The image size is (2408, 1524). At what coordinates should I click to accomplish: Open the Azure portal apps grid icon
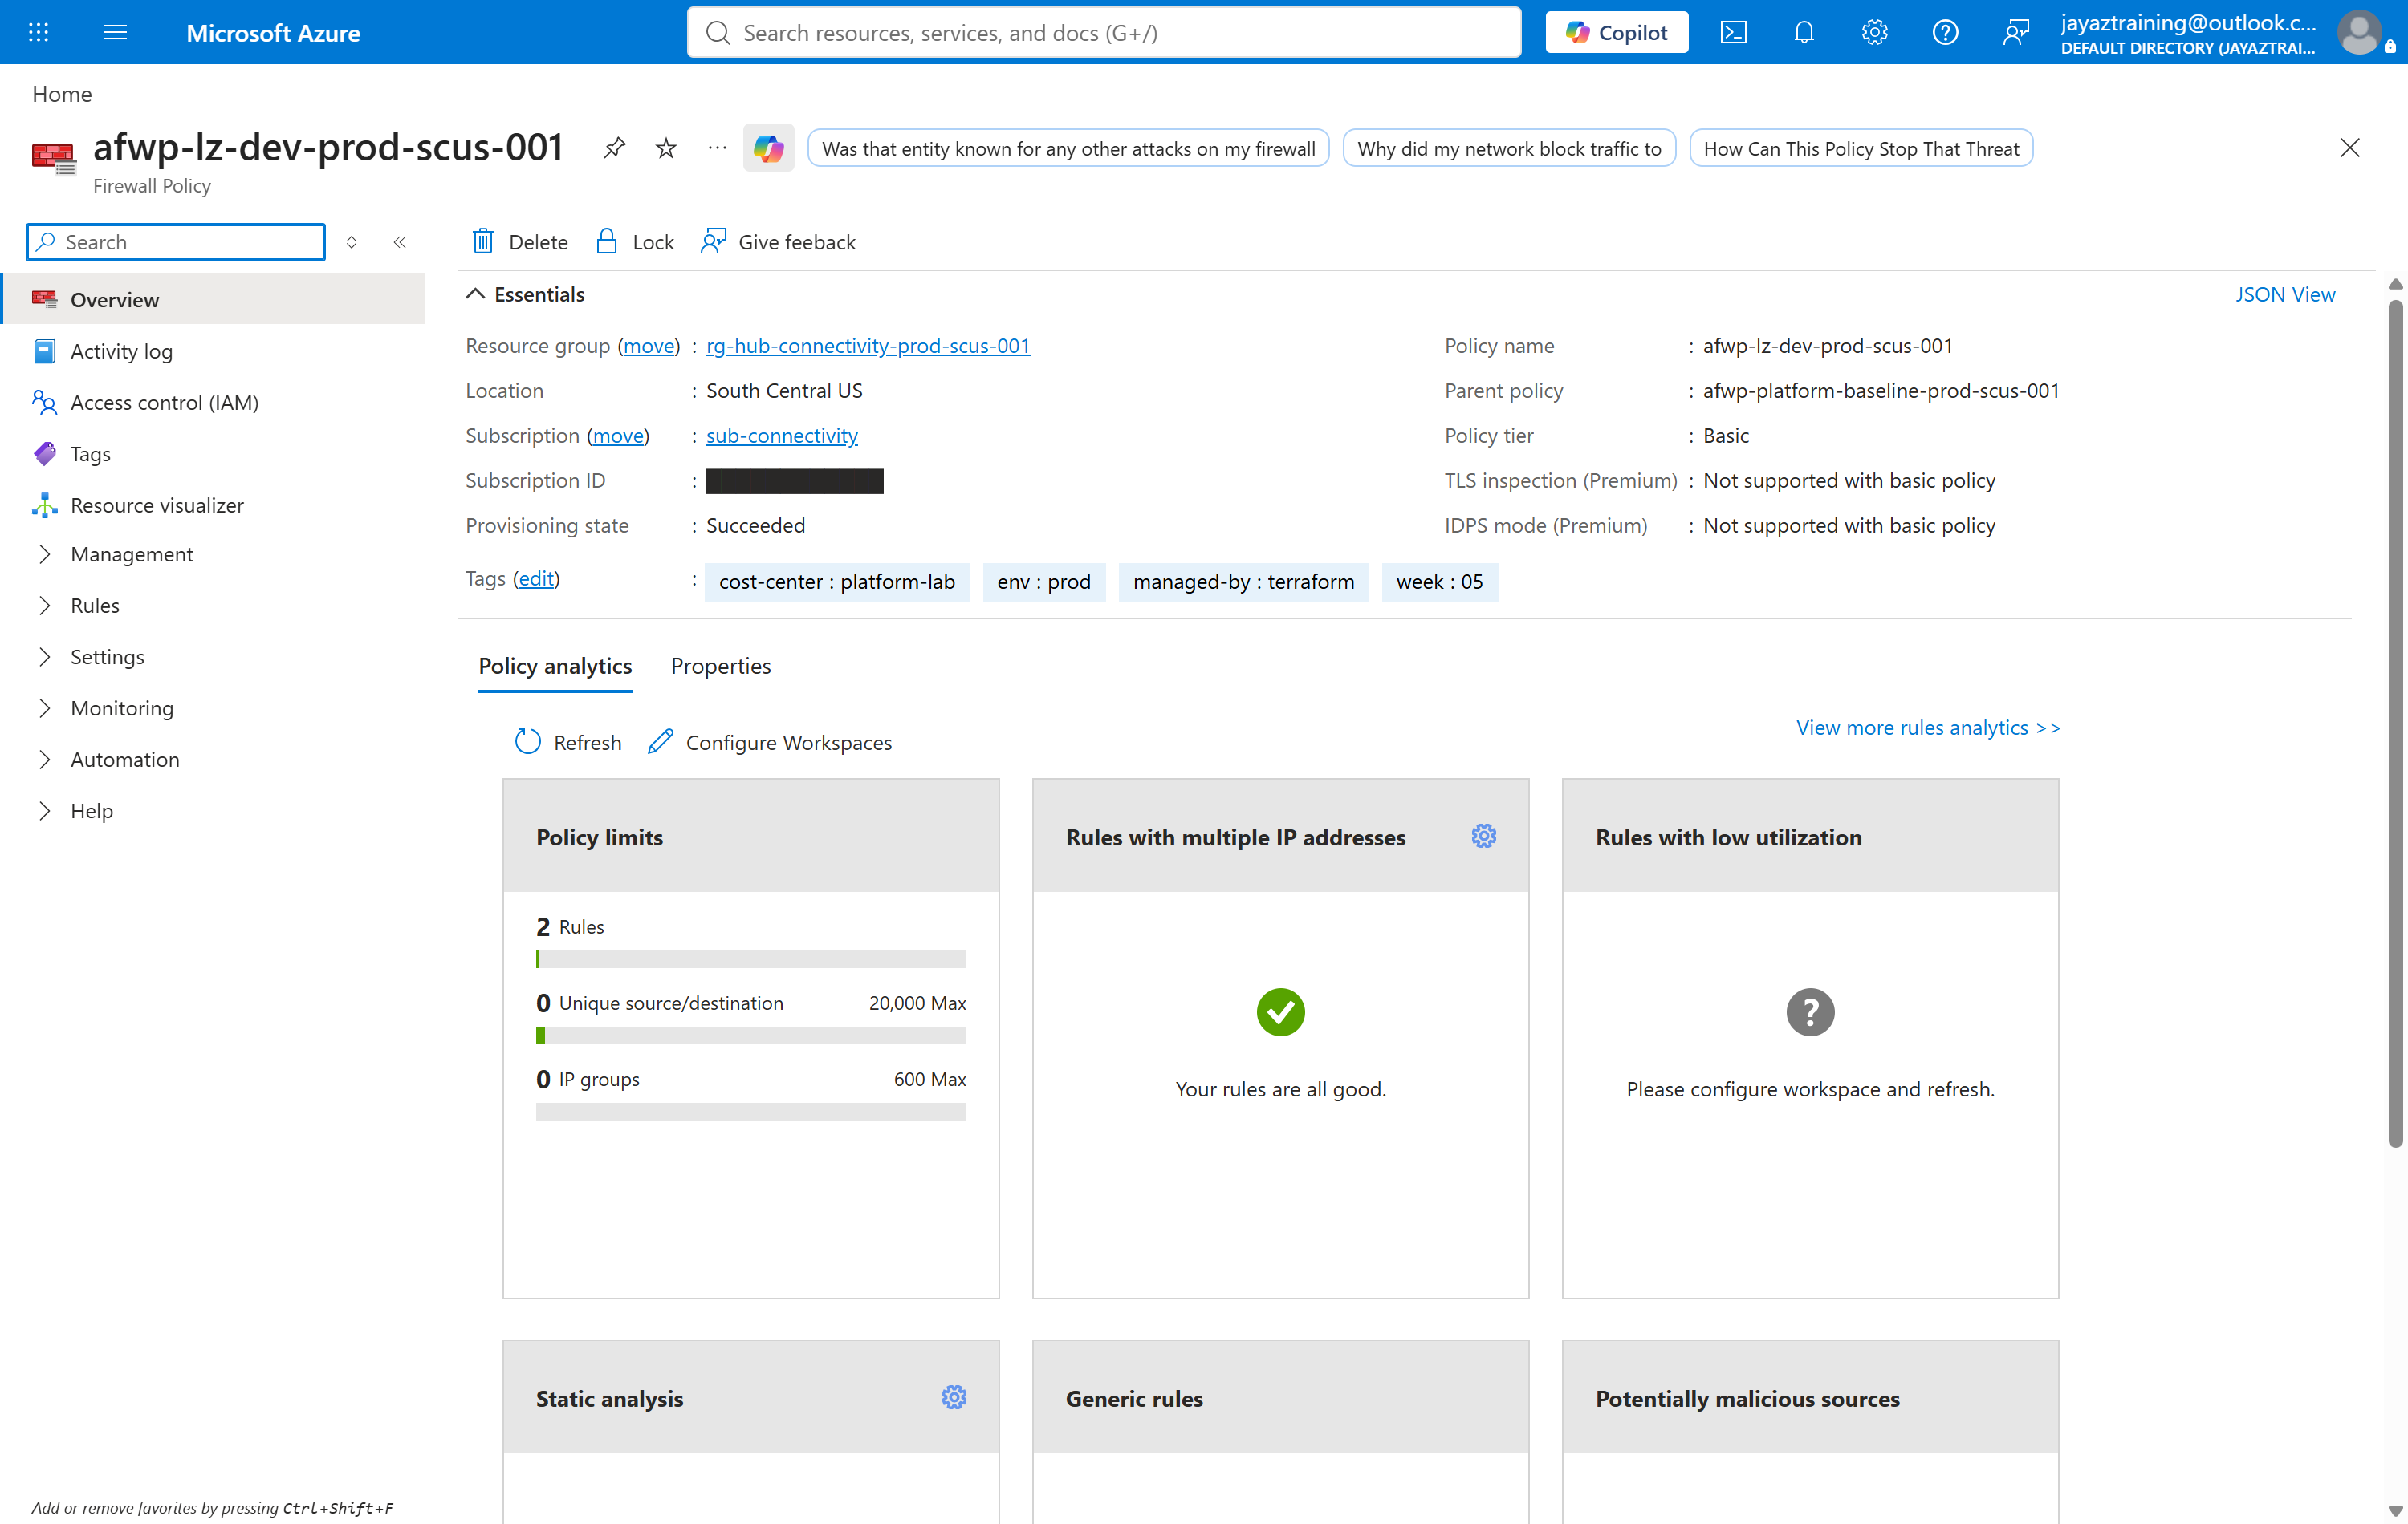click(38, 32)
